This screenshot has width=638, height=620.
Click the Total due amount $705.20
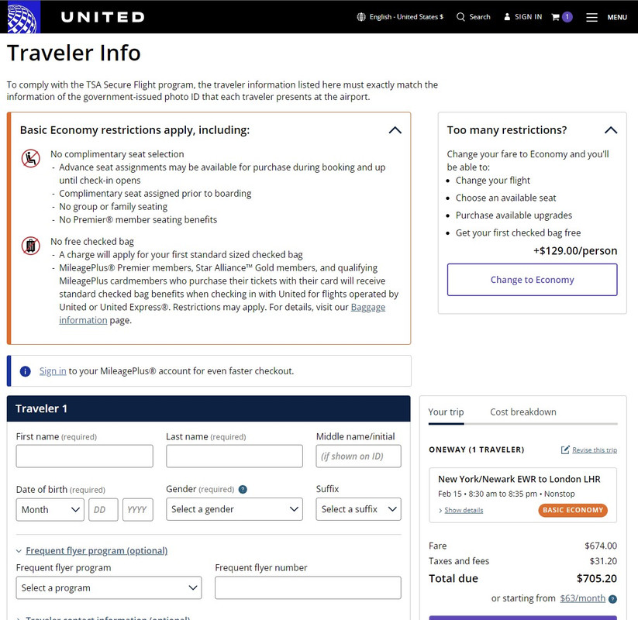[x=596, y=578]
